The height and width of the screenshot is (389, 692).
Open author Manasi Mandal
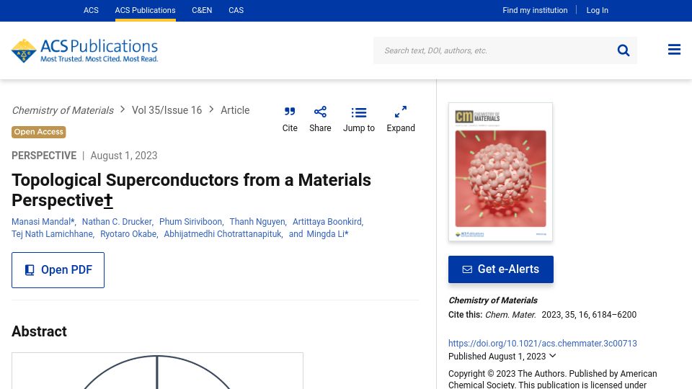[43, 221]
